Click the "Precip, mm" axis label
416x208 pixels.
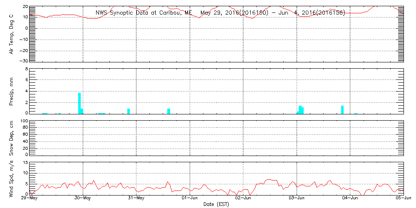(12, 92)
